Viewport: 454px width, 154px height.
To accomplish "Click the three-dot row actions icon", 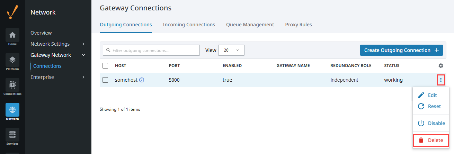I will pyautogui.click(x=441, y=80).
